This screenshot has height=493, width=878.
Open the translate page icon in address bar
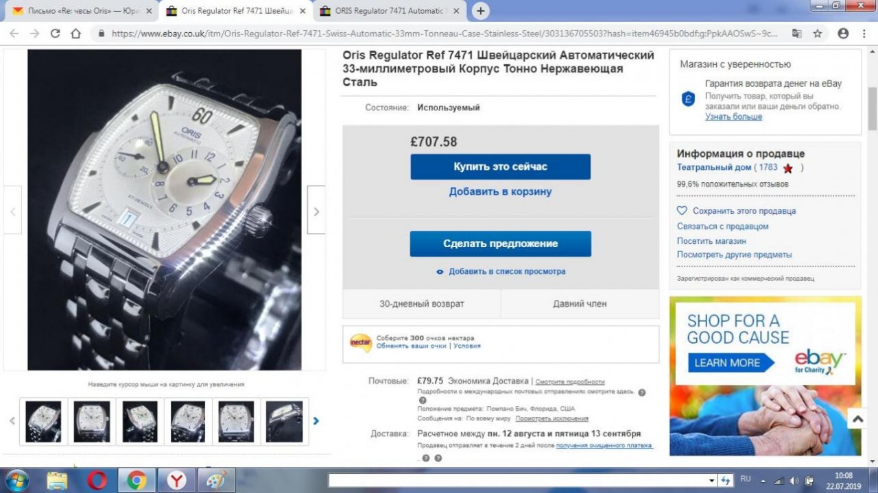click(x=796, y=34)
